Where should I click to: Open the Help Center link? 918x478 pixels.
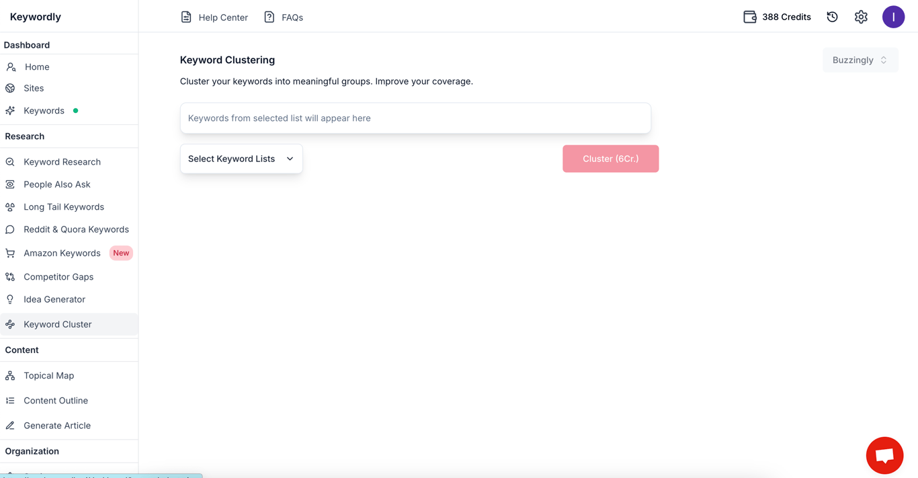tap(214, 17)
